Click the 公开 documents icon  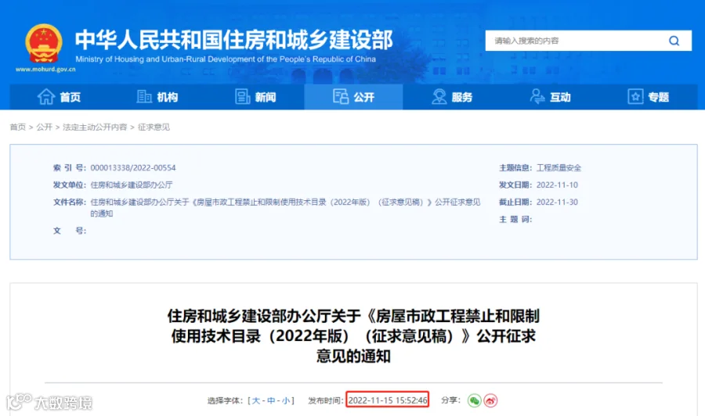point(341,96)
